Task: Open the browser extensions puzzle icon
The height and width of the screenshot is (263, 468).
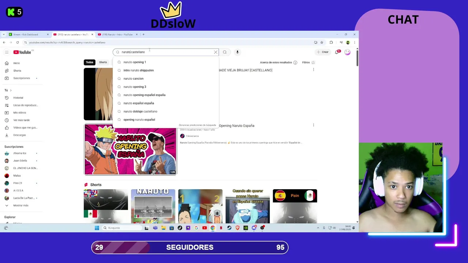Action: coord(331,42)
